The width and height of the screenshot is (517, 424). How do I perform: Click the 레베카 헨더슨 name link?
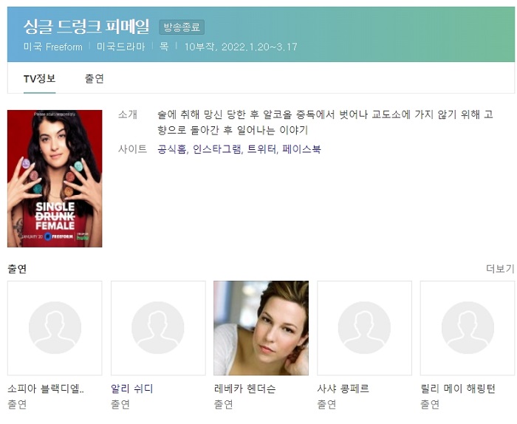click(x=244, y=389)
